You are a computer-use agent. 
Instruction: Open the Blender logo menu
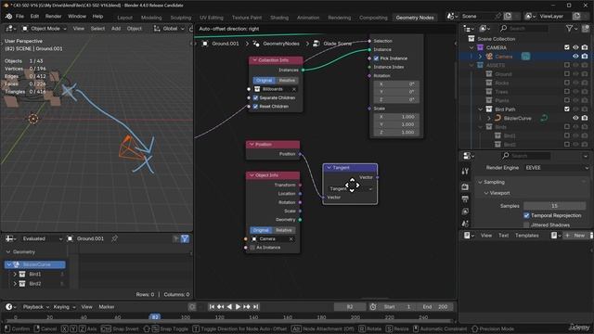click(x=8, y=17)
